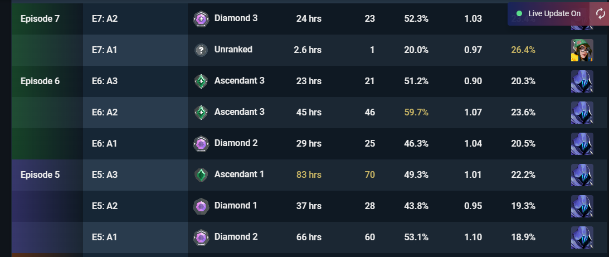Click the Ascendant 1 rank badge icon

tap(201, 175)
